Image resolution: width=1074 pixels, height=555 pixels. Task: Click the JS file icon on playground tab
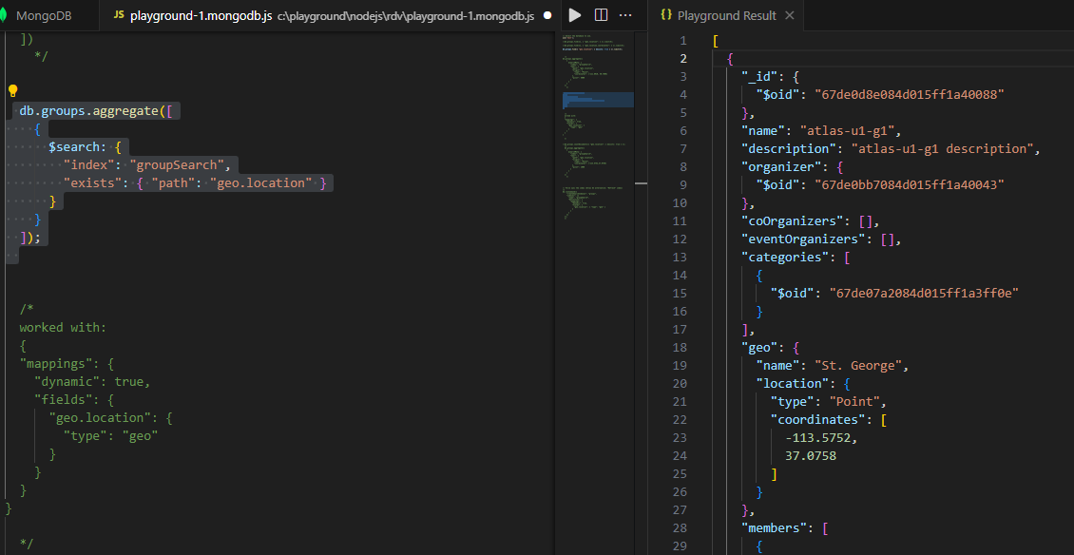pyautogui.click(x=119, y=16)
